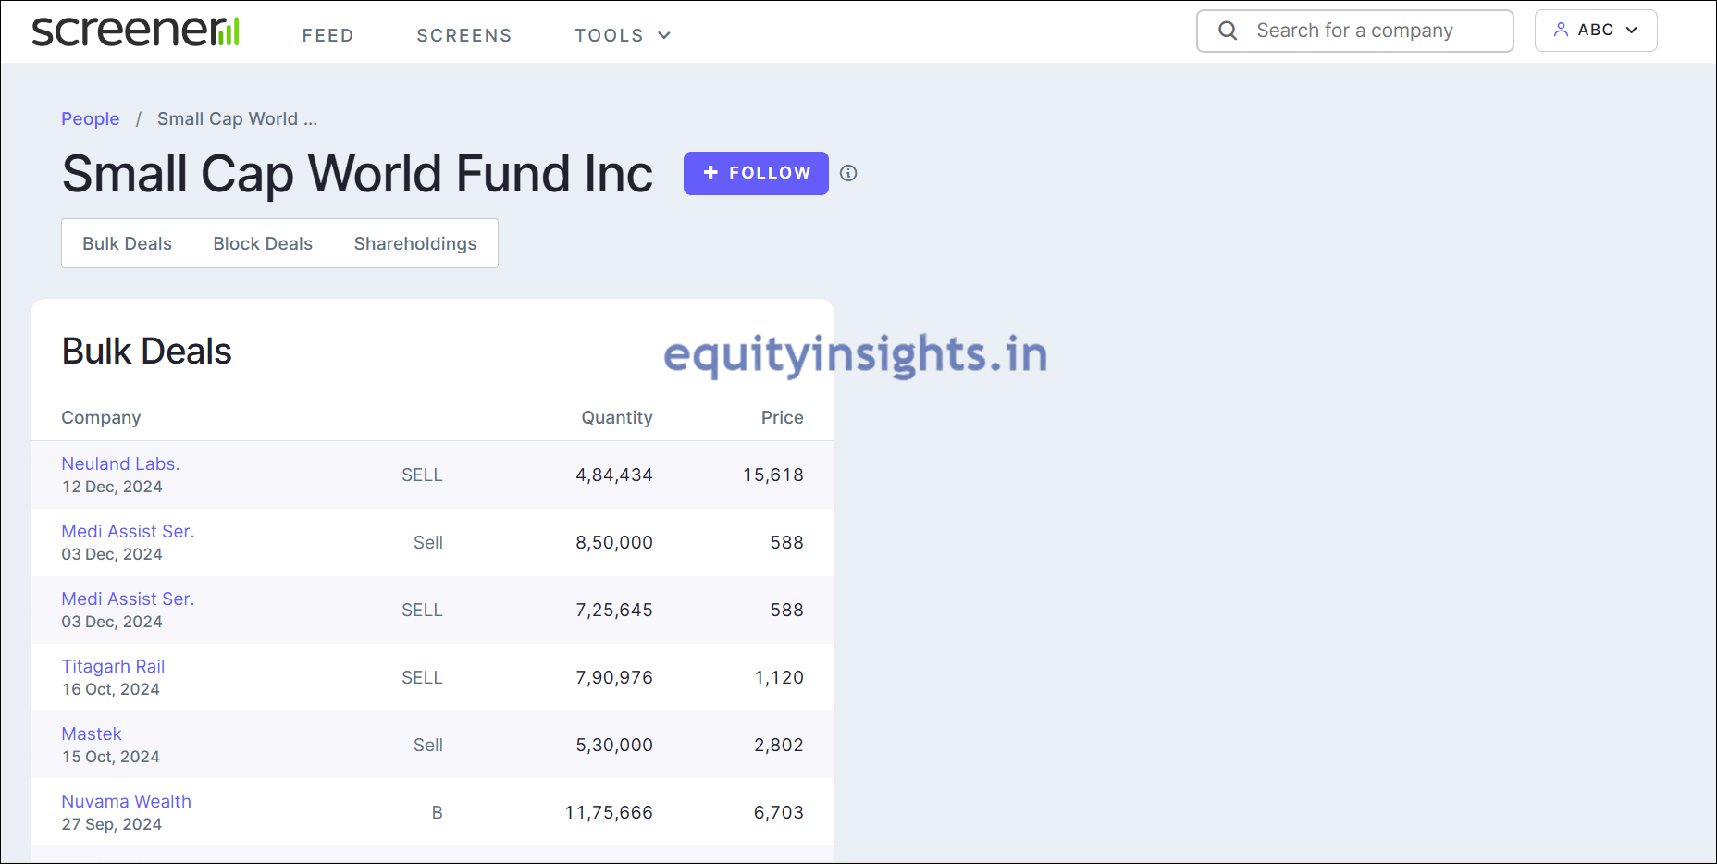Open the Feed page
The width and height of the screenshot is (1717, 864).
point(327,35)
